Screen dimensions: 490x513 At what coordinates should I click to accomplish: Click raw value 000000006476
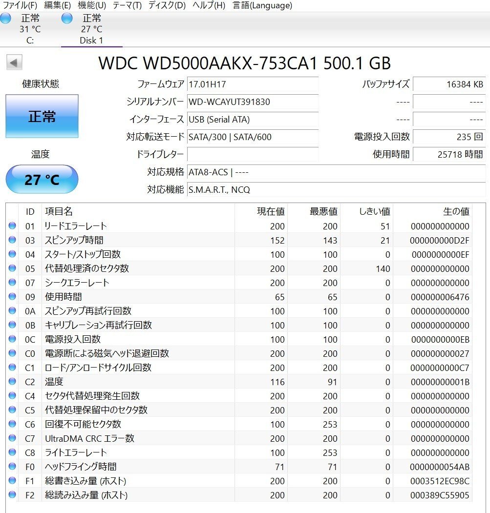(x=440, y=297)
